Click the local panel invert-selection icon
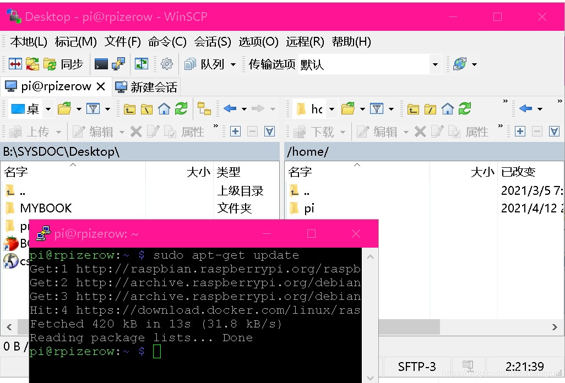565x383 pixels. (x=269, y=132)
